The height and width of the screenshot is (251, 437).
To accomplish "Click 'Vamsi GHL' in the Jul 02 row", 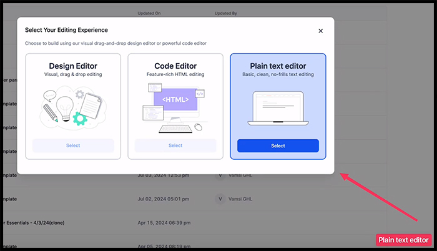I will click(x=240, y=199).
